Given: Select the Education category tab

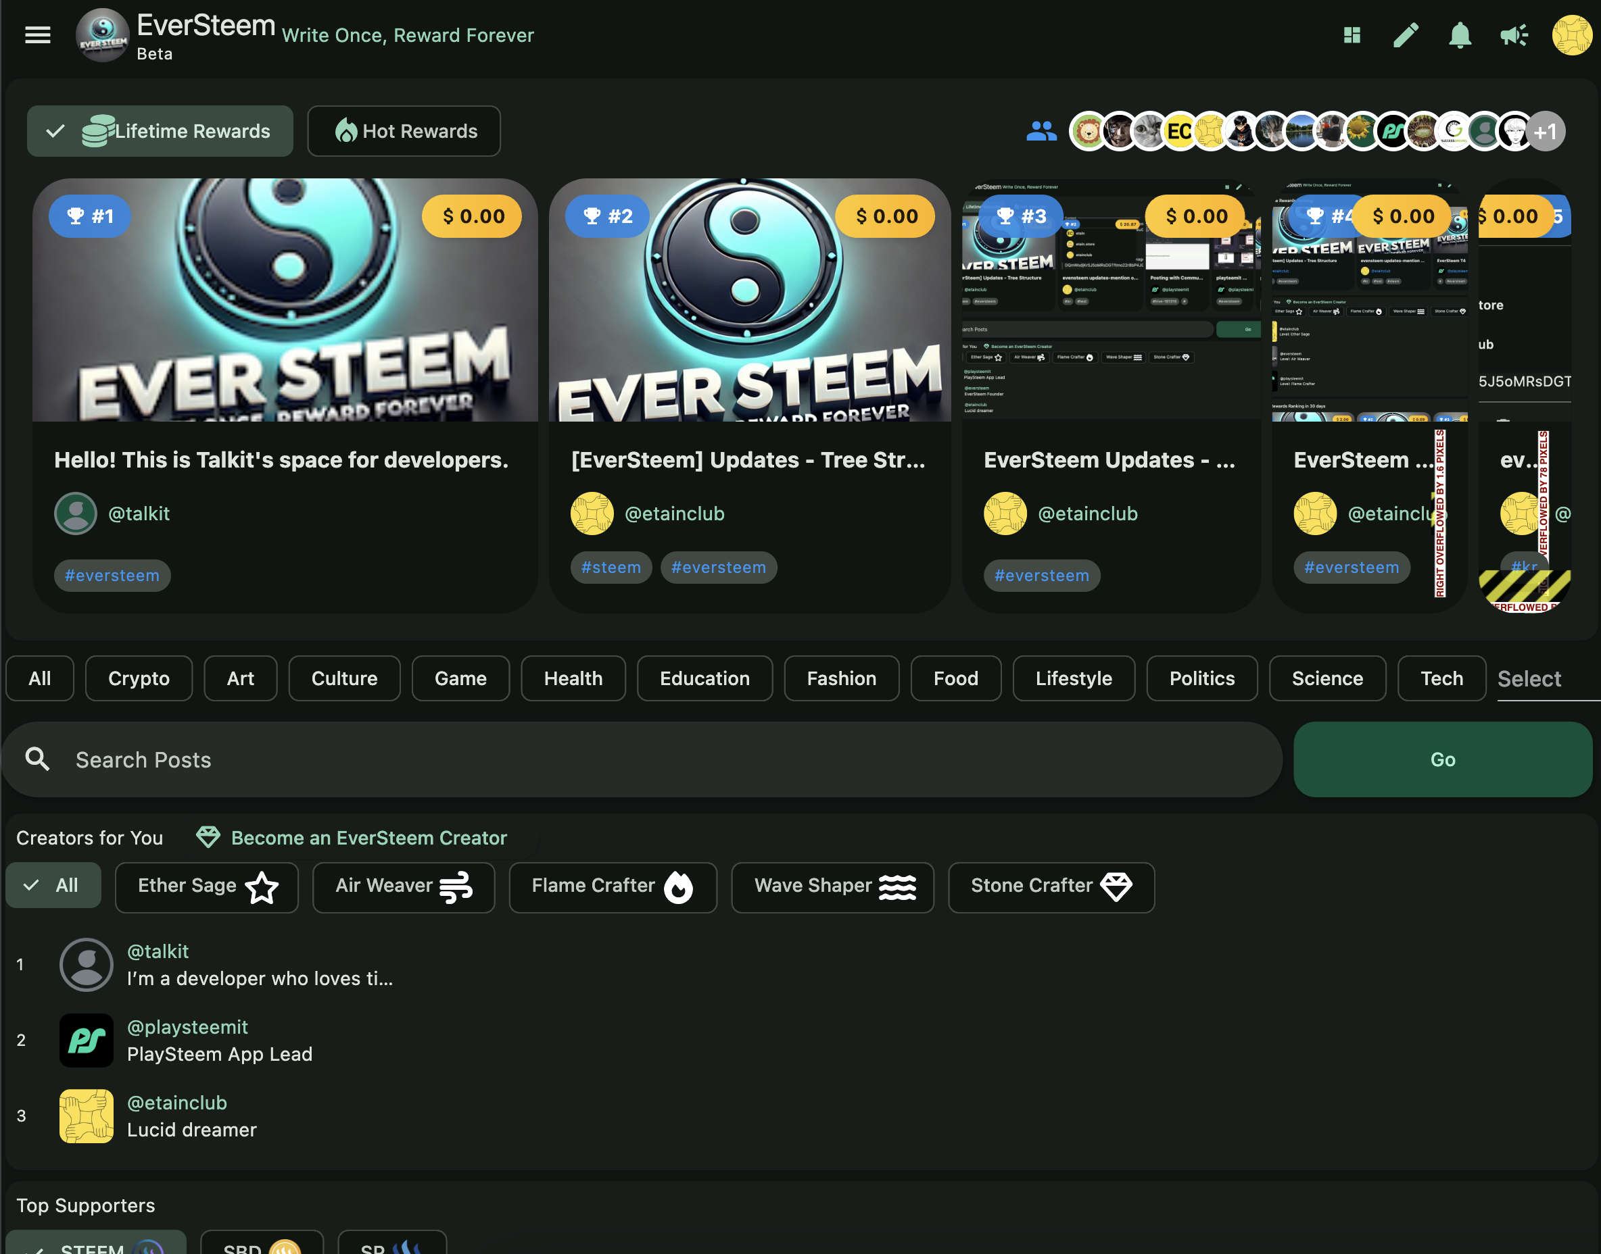Looking at the screenshot, I should pyautogui.click(x=704, y=678).
